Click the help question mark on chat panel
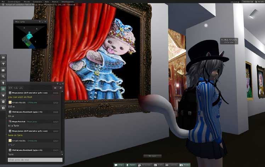This screenshot has height=167, width=265. (x=57, y=83)
